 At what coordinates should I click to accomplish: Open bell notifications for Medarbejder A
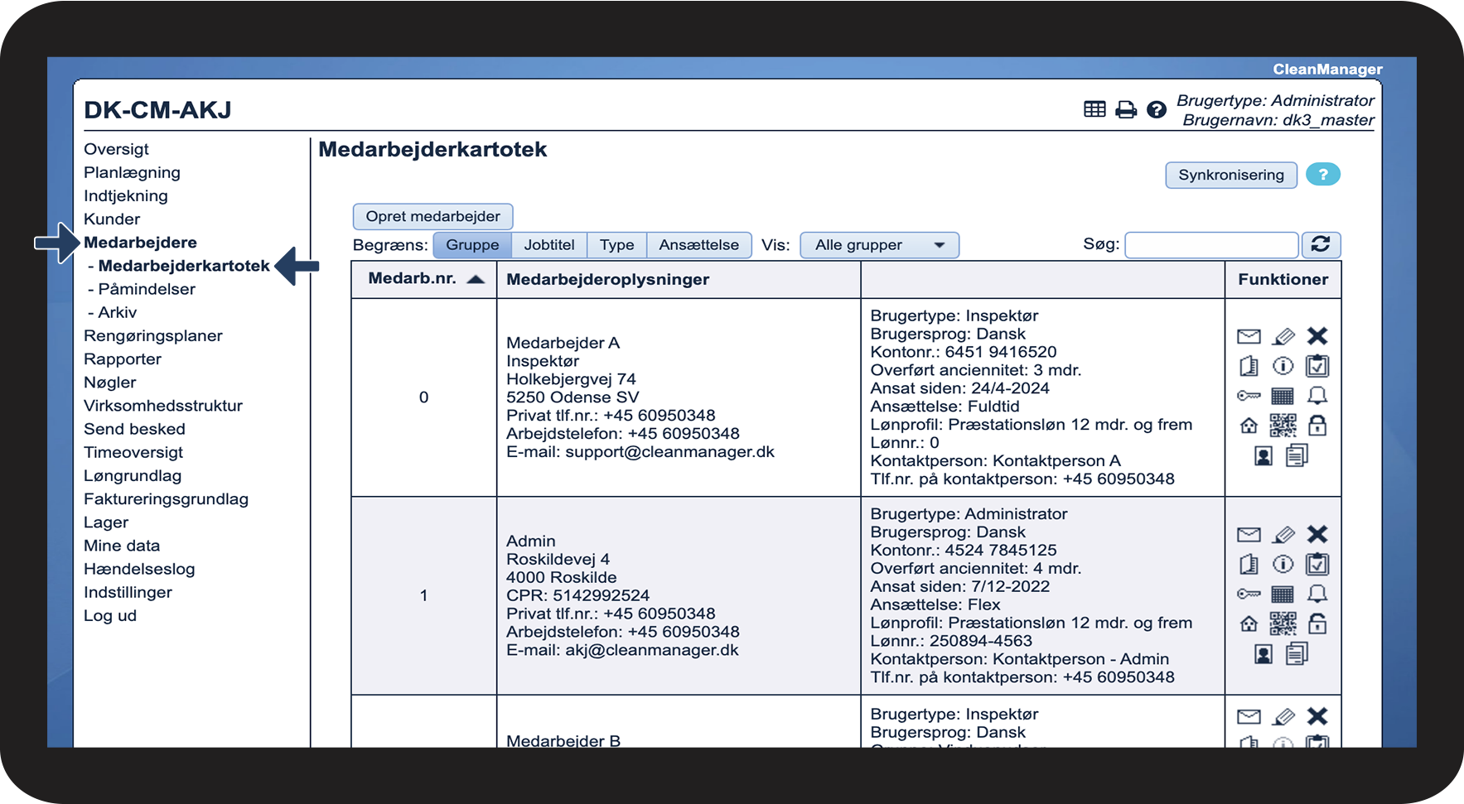pyautogui.click(x=1317, y=396)
